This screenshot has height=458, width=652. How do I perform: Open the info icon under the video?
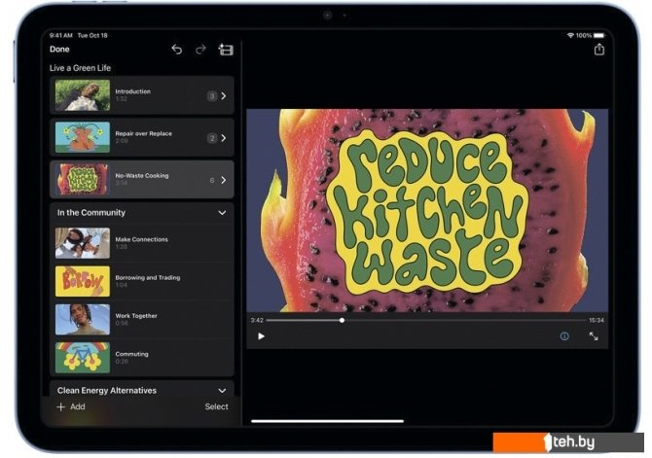click(x=564, y=335)
